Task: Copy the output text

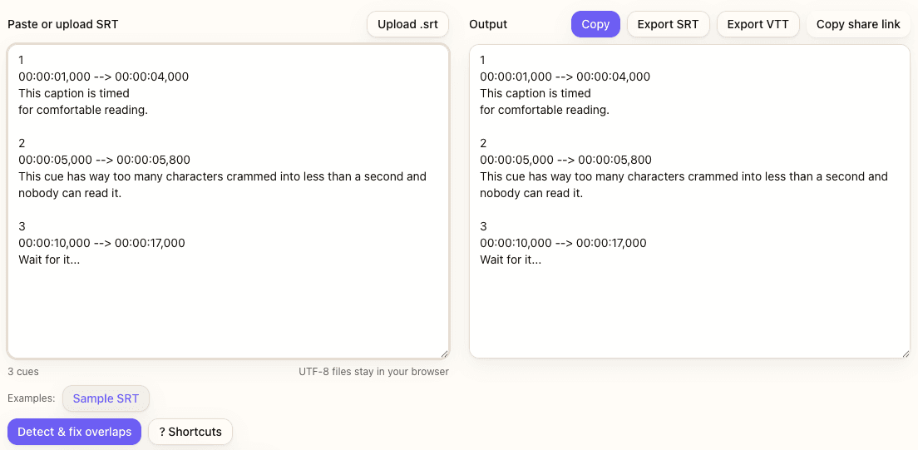Action: [595, 25]
